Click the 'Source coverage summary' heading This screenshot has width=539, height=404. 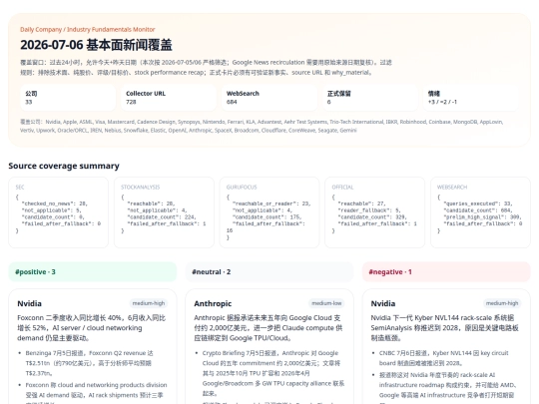click(x=64, y=166)
